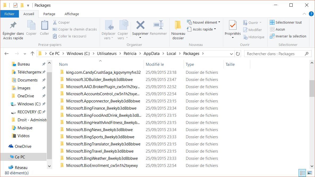Sort by the Modifié le column header
The image size is (315, 177).
point(164,64)
